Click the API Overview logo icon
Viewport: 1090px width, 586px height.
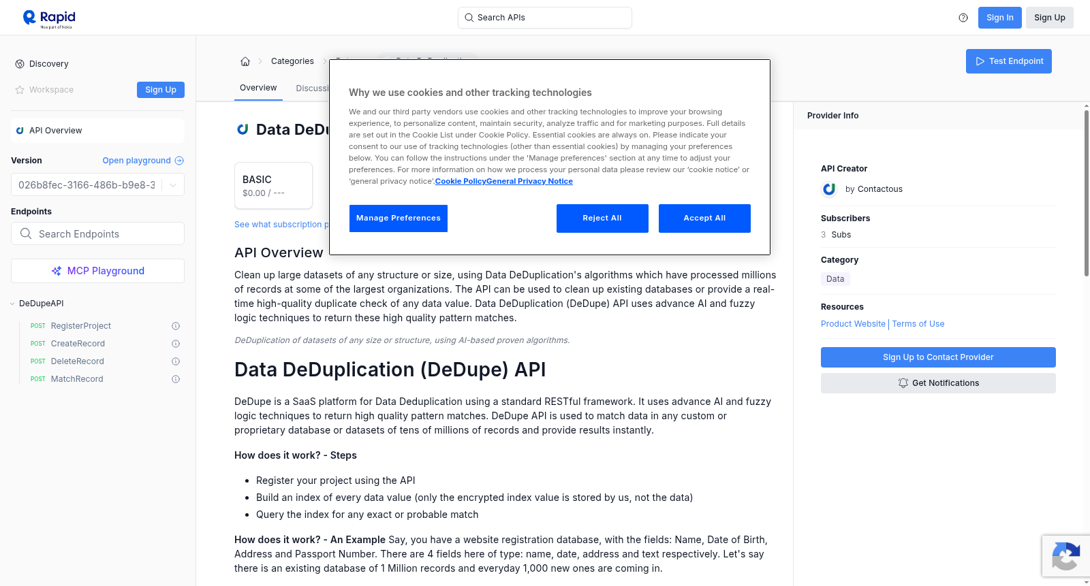tap(20, 131)
